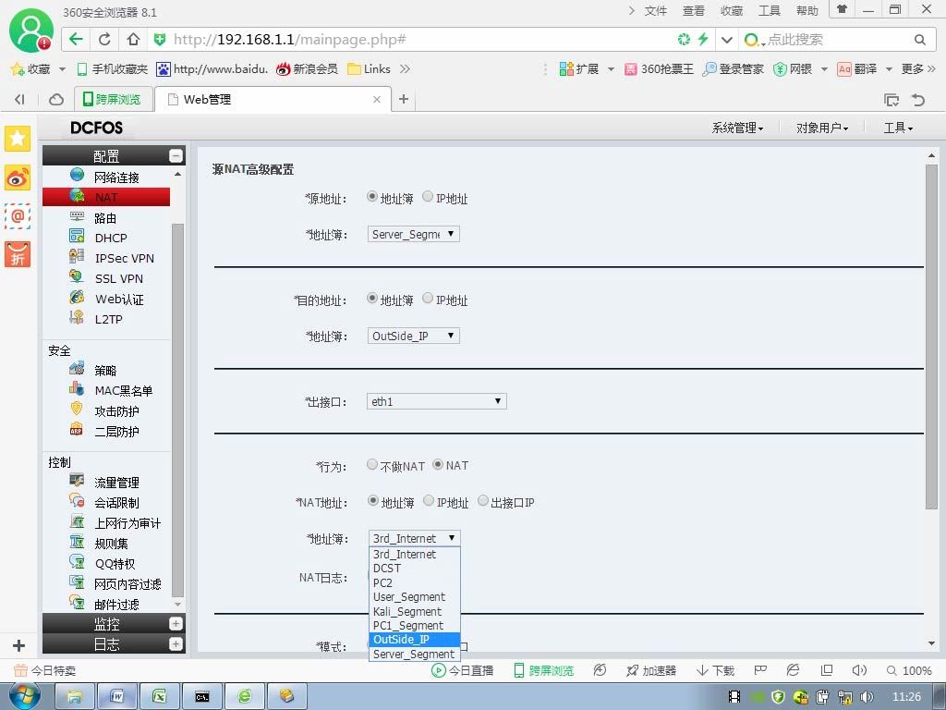Open the Web认证 icon
This screenshot has height=710, width=946.
pyautogui.click(x=77, y=297)
